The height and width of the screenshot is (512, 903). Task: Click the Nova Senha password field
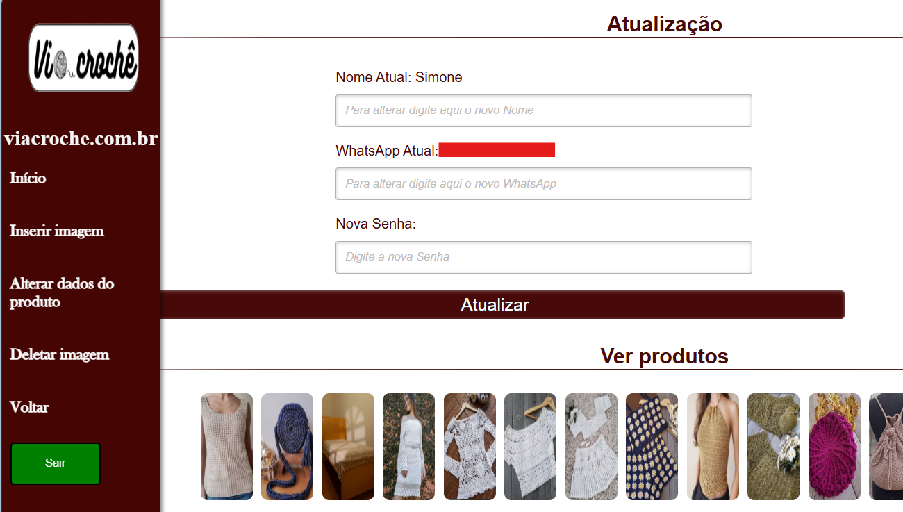point(544,257)
